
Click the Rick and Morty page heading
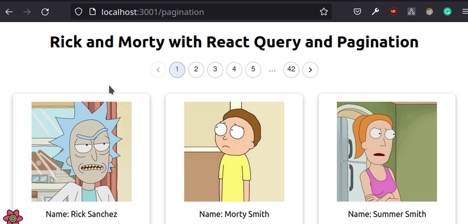point(234,42)
